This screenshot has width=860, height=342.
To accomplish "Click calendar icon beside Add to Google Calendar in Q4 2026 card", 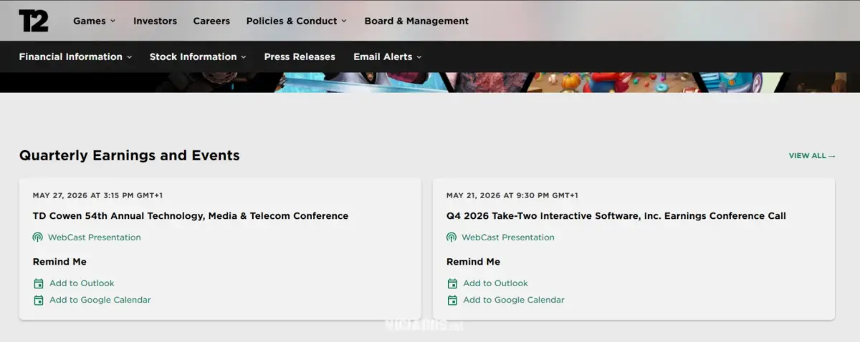I will (452, 301).
